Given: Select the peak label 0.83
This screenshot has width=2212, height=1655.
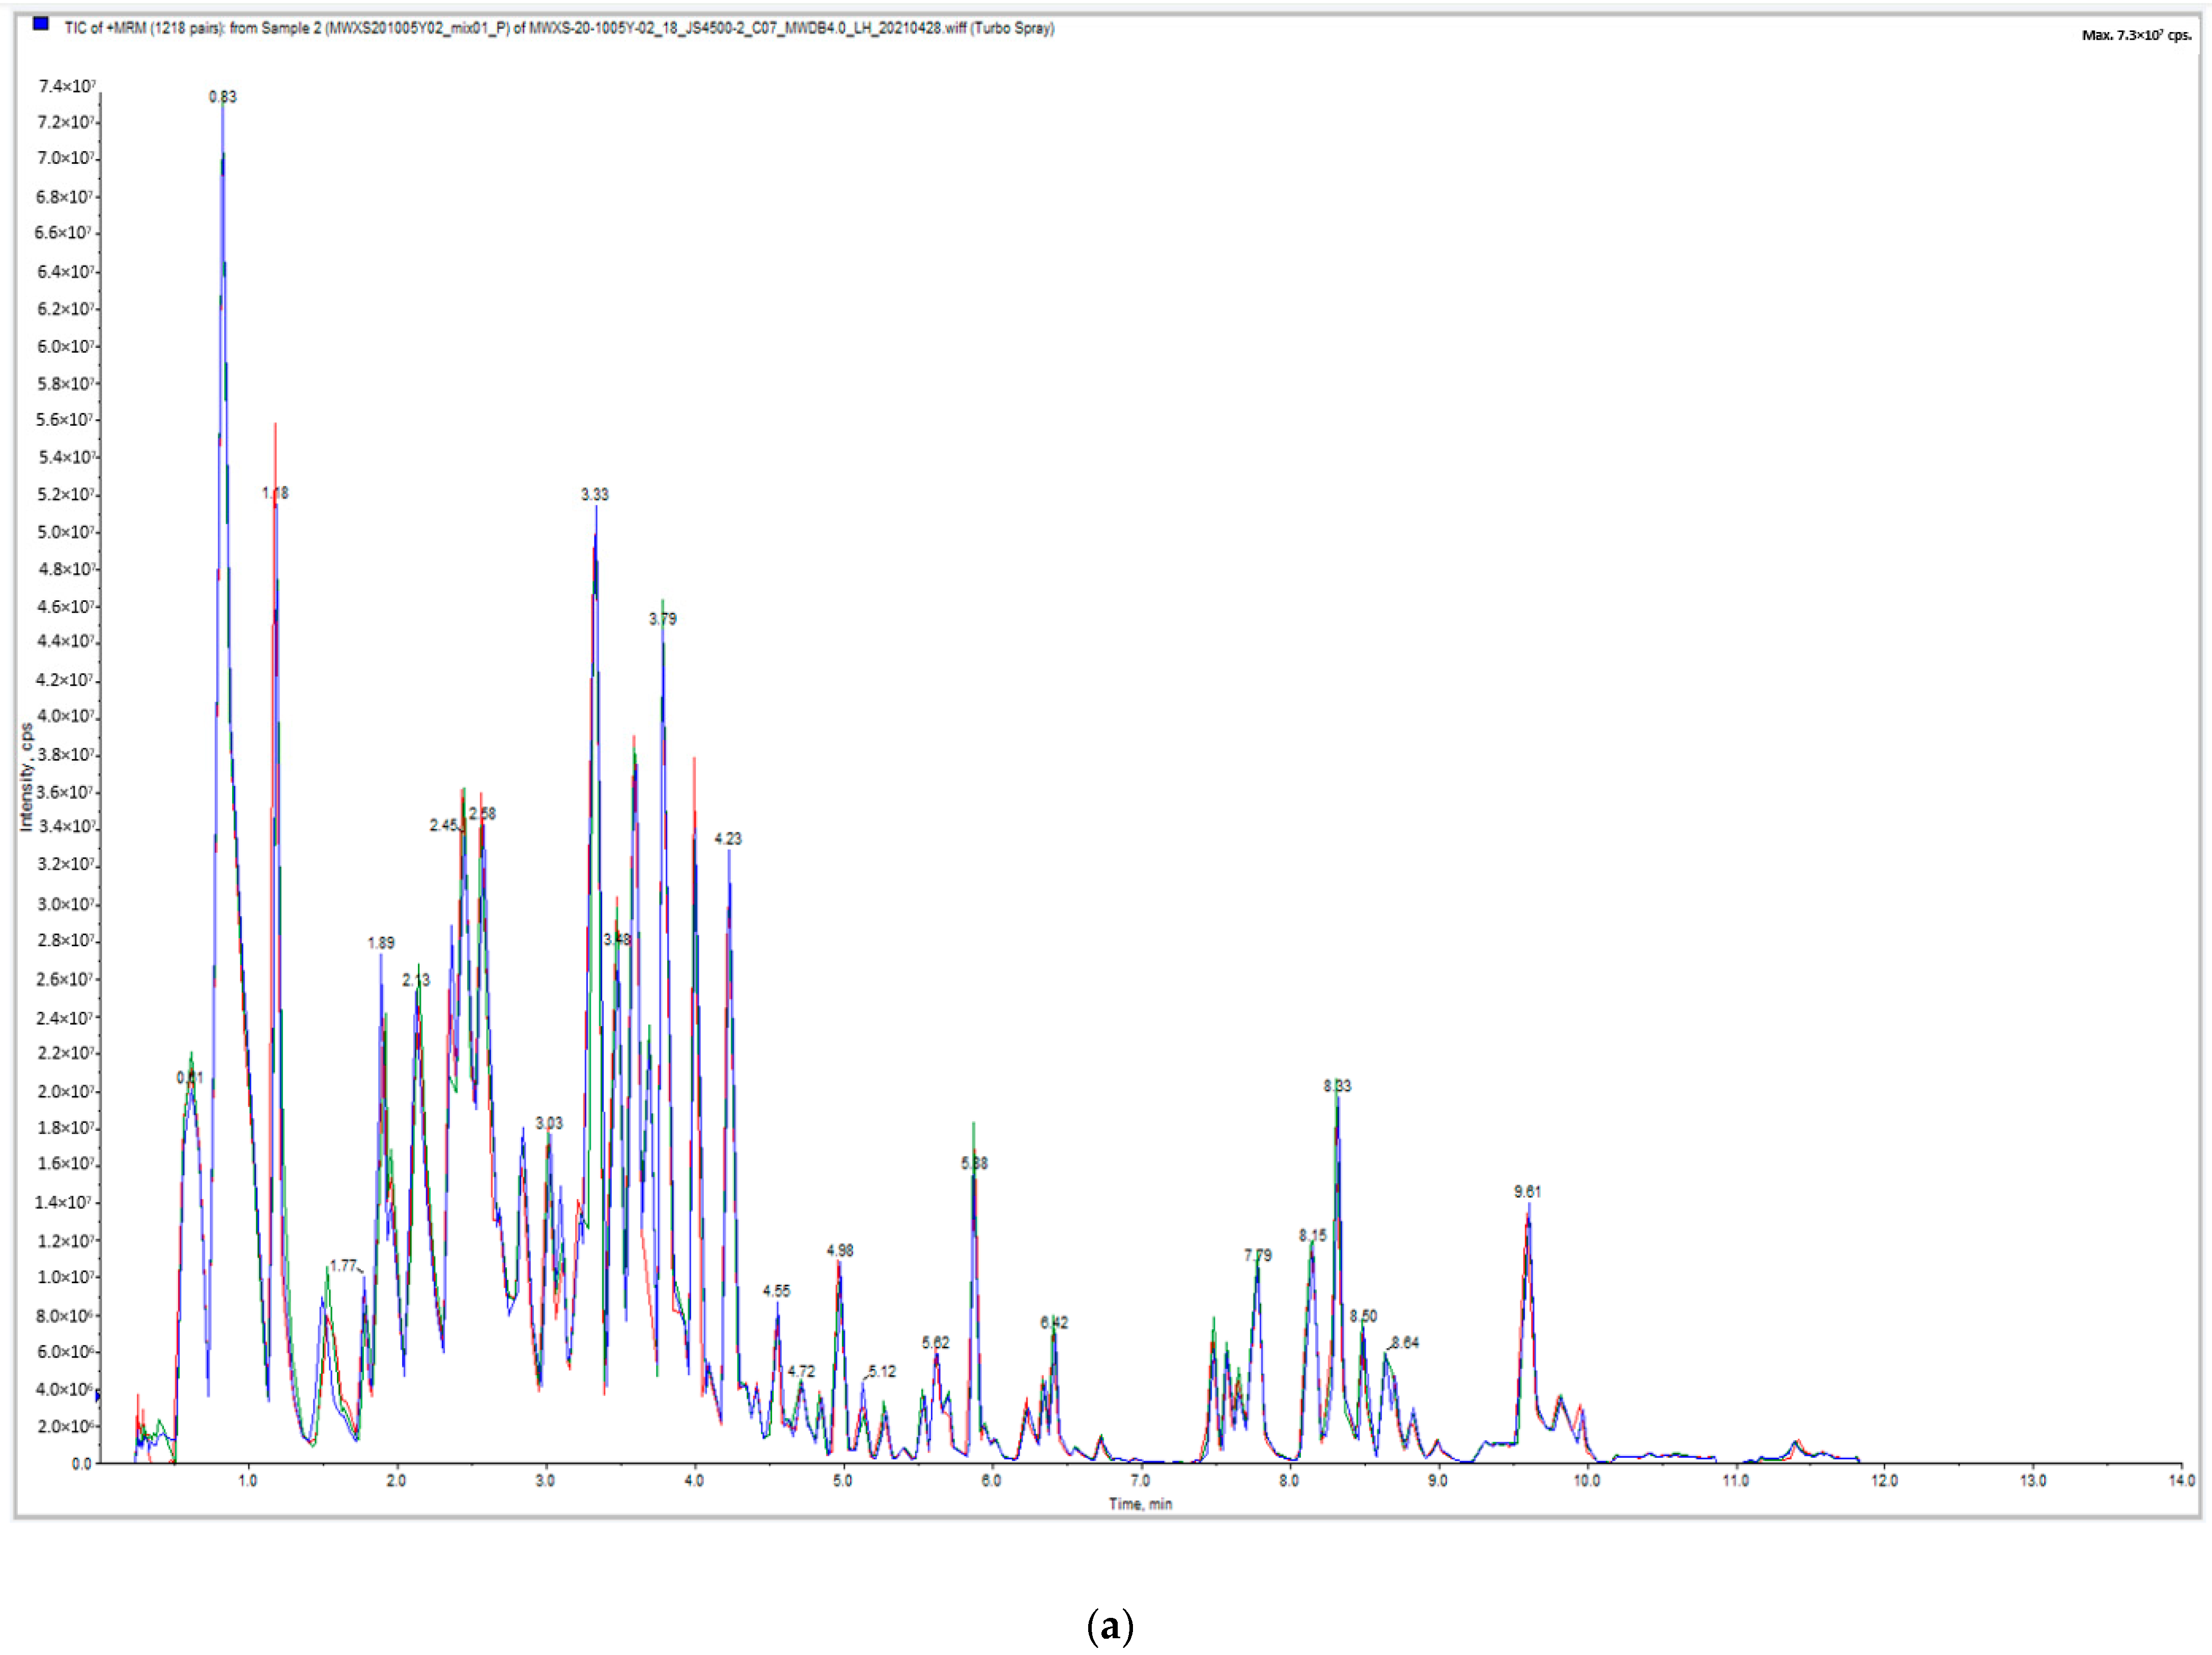Looking at the screenshot, I should coord(222,97).
